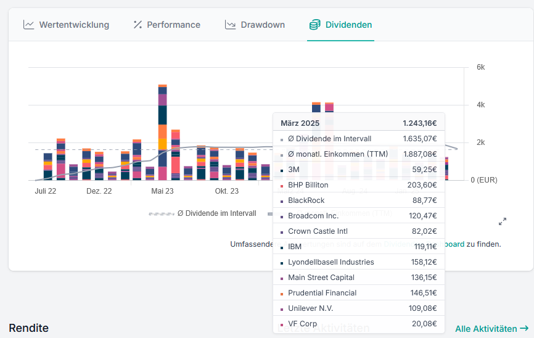Open Alle Aktivitäten link
Viewport: 534px width, 338px height.
486,329
